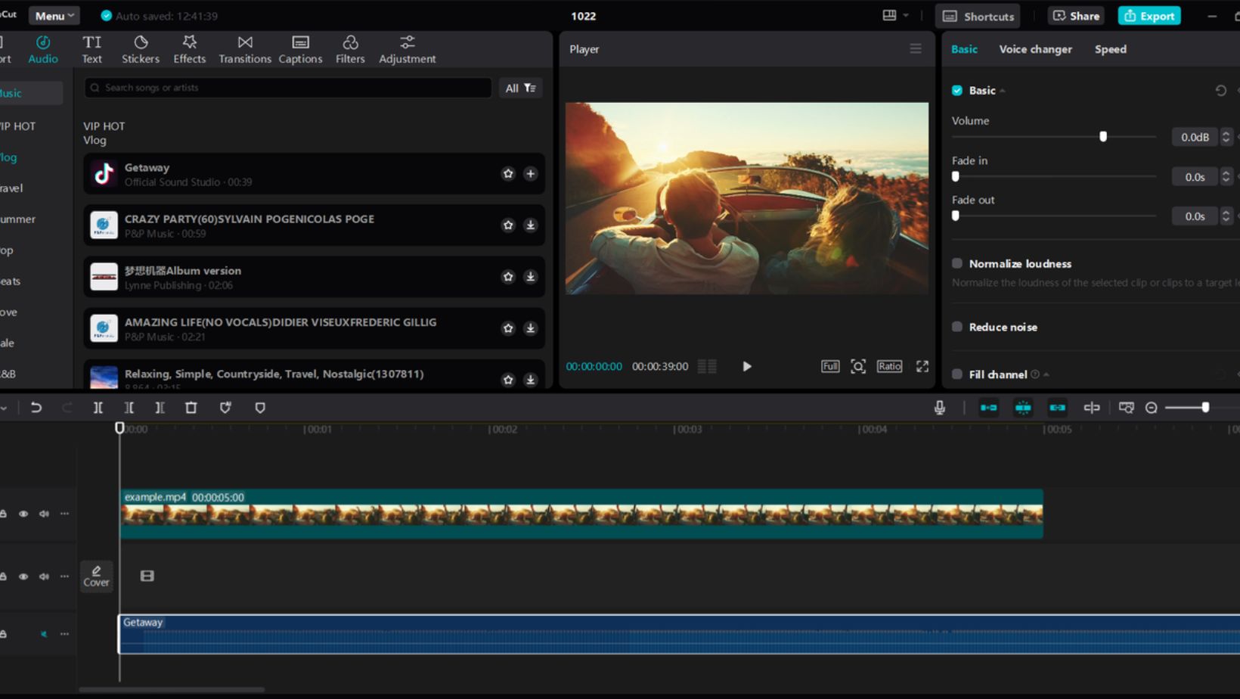Favorite the AMAZING LIFE track

(x=508, y=328)
